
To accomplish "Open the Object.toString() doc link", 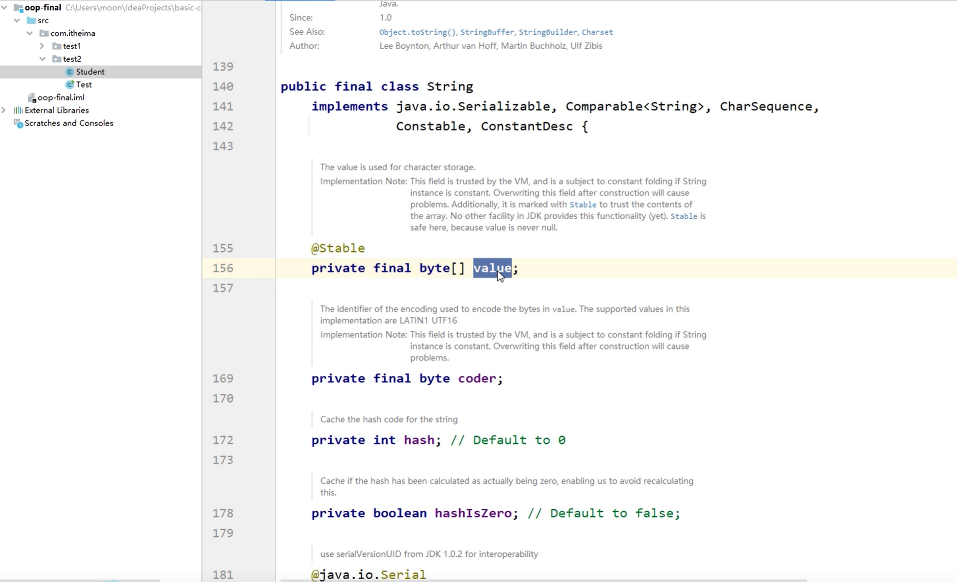I will click(x=417, y=32).
